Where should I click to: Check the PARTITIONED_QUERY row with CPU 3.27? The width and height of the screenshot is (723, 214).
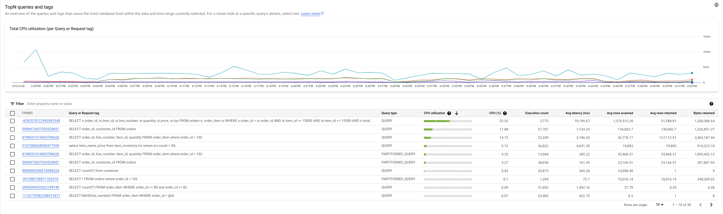pos(12,163)
